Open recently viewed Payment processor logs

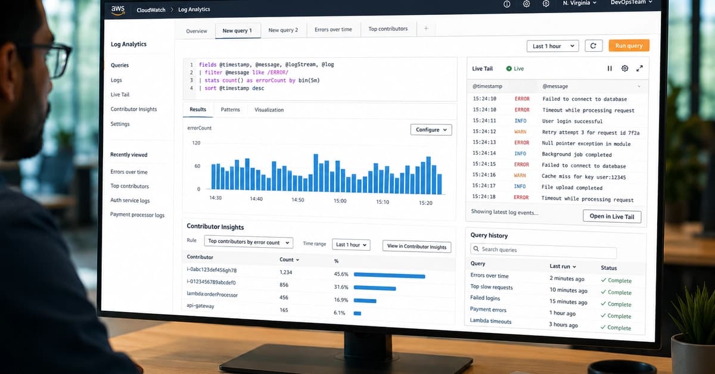tap(137, 215)
